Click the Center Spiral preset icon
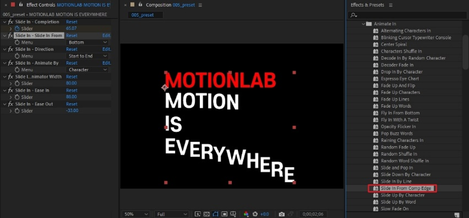This screenshot has width=469, height=218. click(376, 44)
